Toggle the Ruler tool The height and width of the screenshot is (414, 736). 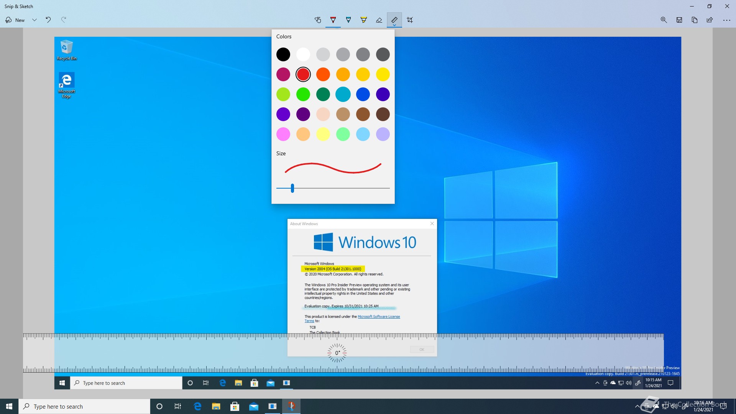394,20
